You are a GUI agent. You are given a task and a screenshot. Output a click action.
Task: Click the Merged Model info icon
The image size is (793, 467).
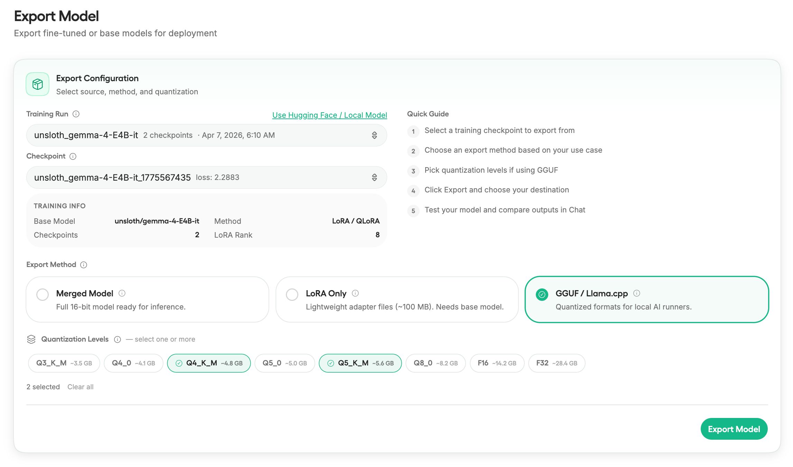click(122, 293)
